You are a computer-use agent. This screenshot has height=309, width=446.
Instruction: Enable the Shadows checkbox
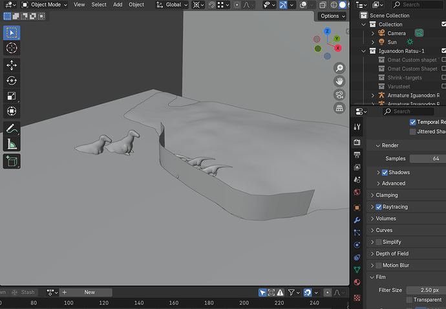(x=385, y=173)
